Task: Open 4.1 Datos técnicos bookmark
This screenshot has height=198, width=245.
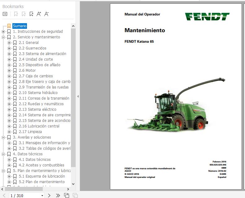Action: tap(35, 160)
